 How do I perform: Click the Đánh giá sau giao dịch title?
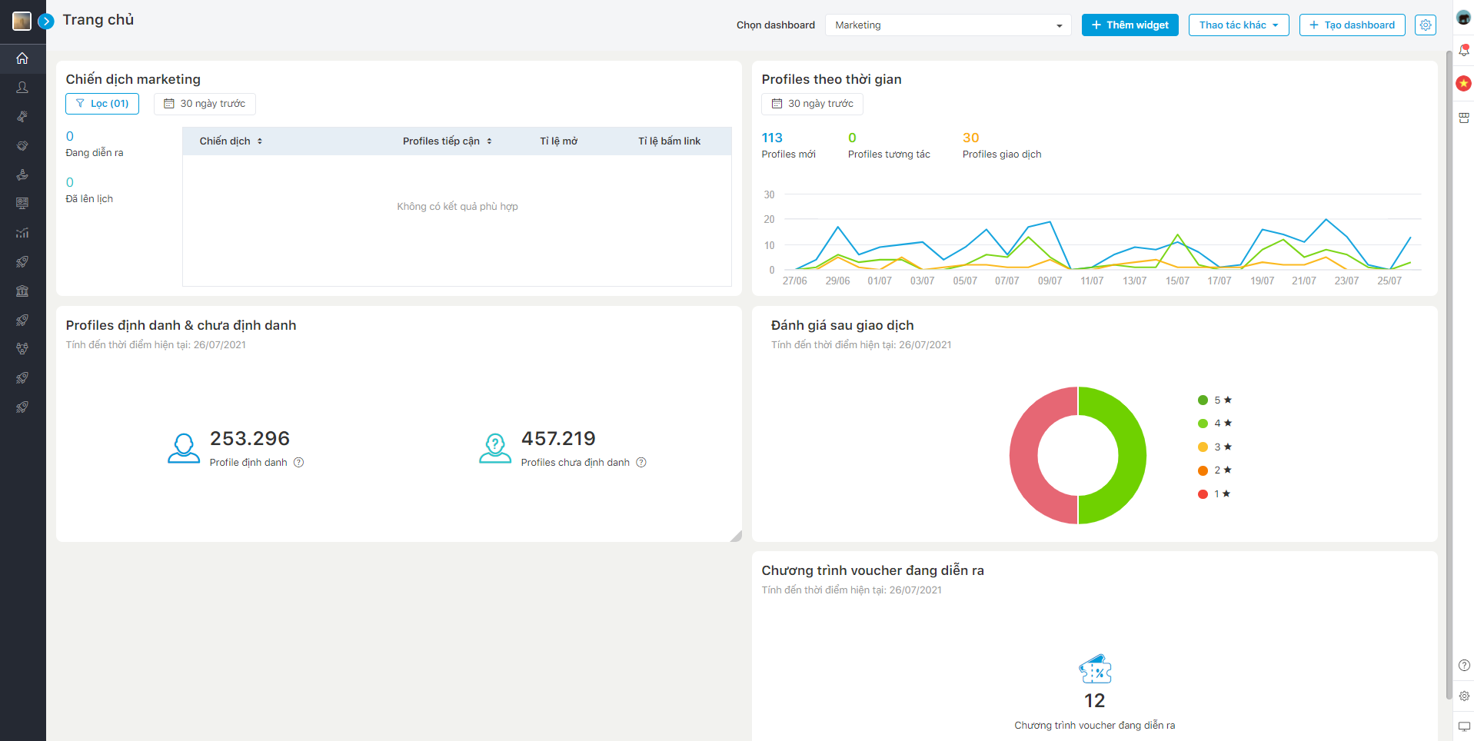coord(843,326)
